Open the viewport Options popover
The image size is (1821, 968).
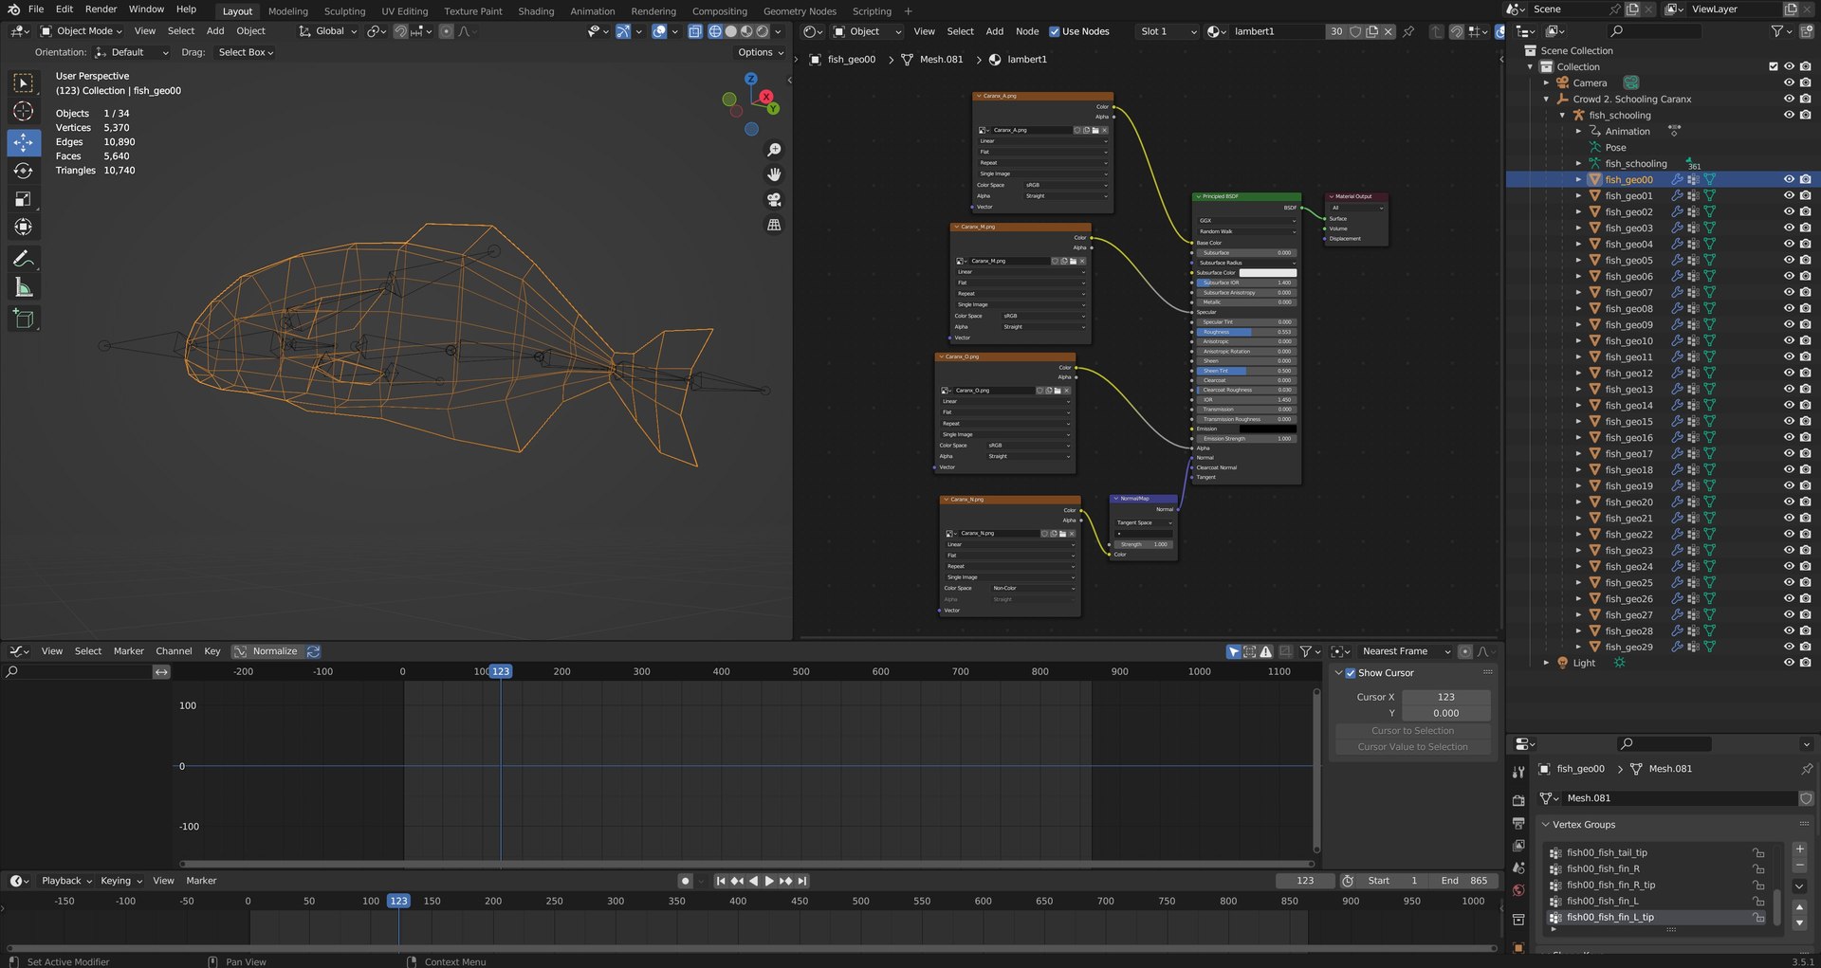pos(761,52)
